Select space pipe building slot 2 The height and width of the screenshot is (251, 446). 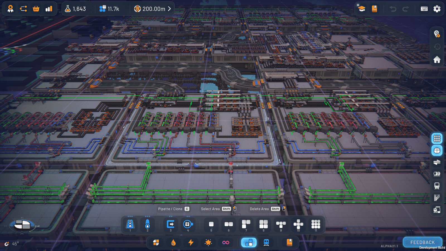coord(147,224)
